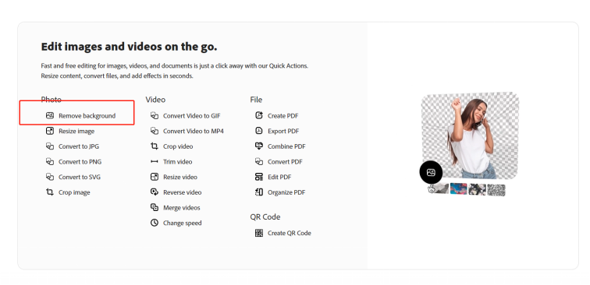Select the Organize PDF link
The image size is (590, 285).
pos(286,192)
